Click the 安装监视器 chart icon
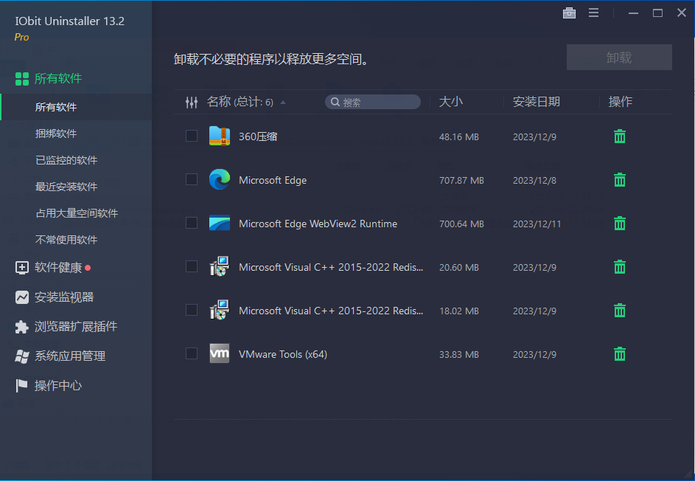 (21, 297)
